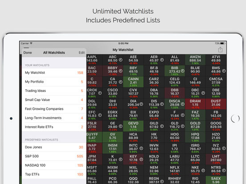Tap the NFLX stock tile

174,171
